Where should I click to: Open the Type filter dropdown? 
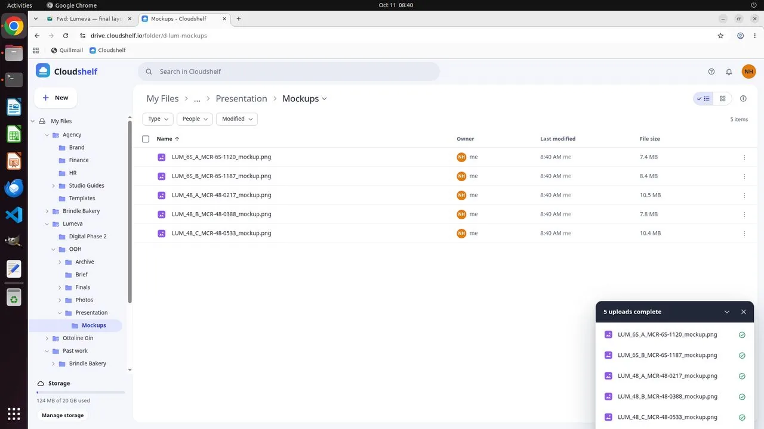(158, 119)
